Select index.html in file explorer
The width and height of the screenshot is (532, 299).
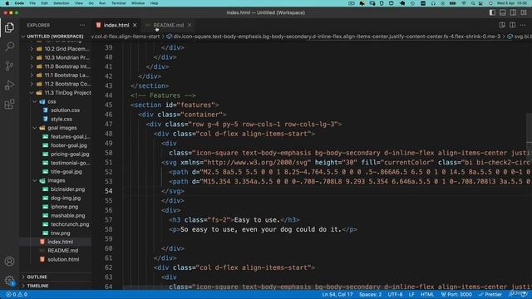[60, 242]
